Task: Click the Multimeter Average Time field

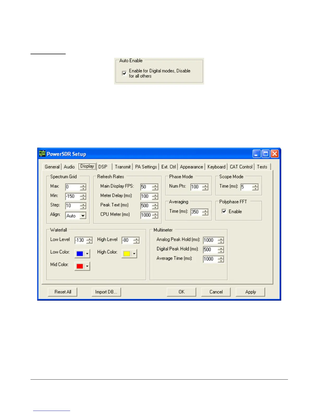Action: [x=210, y=259]
